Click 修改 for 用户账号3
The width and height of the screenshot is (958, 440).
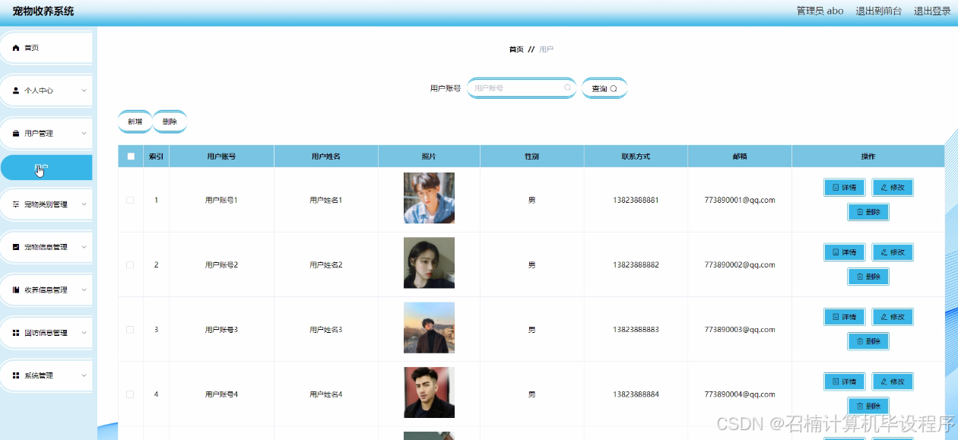pos(893,317)
